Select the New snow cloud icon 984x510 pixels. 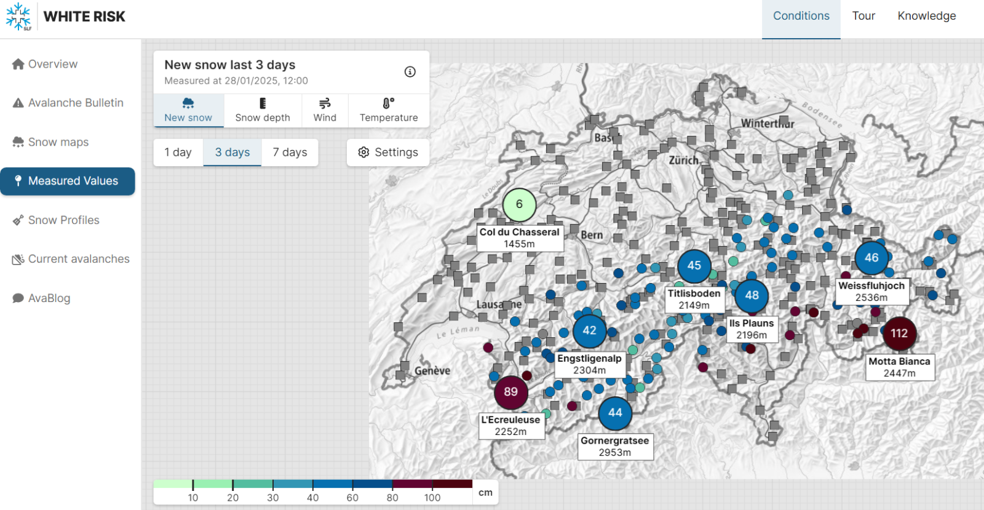click(188, 103)
